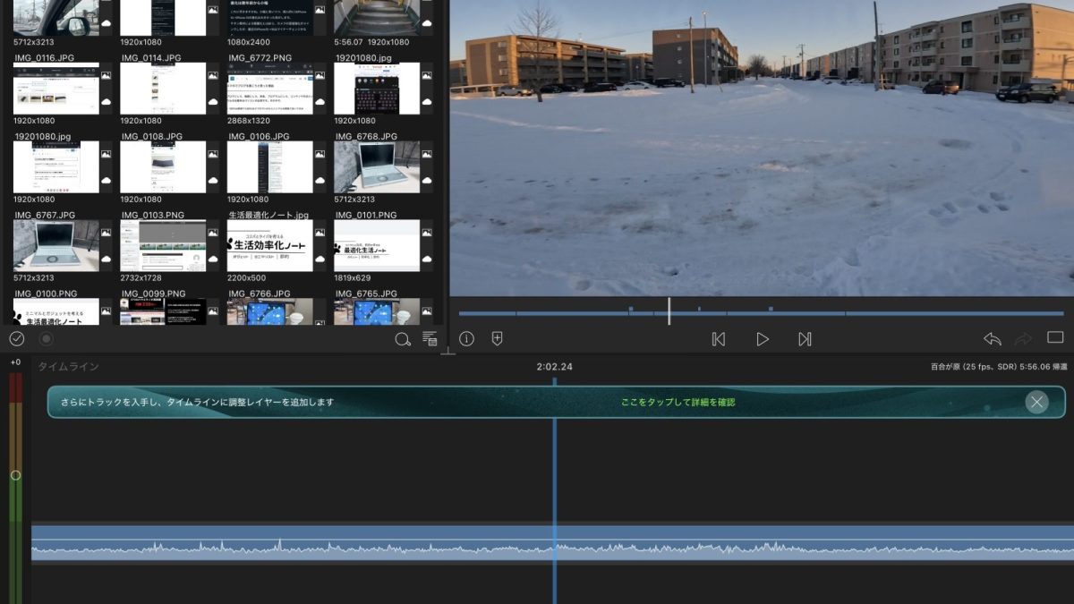The height and width of the screenshot is (604, 1074).
Task: Click the image type icon beside IMG_0103.PNG
Action: click(212, 234)
